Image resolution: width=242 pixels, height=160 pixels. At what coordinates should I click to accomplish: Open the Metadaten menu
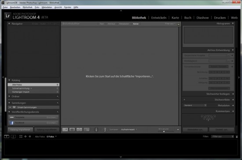[x=47, y=7]
